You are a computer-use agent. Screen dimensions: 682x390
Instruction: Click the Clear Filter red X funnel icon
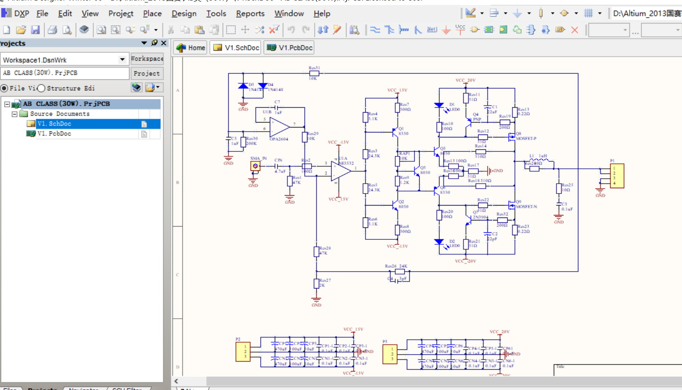tap(274, 30)
